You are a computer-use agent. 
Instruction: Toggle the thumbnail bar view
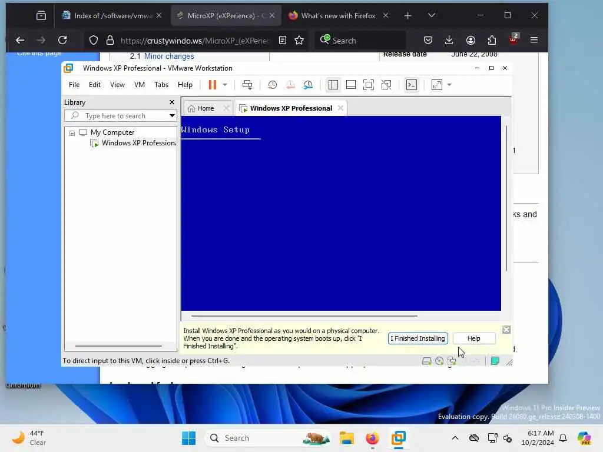[351, 85]
